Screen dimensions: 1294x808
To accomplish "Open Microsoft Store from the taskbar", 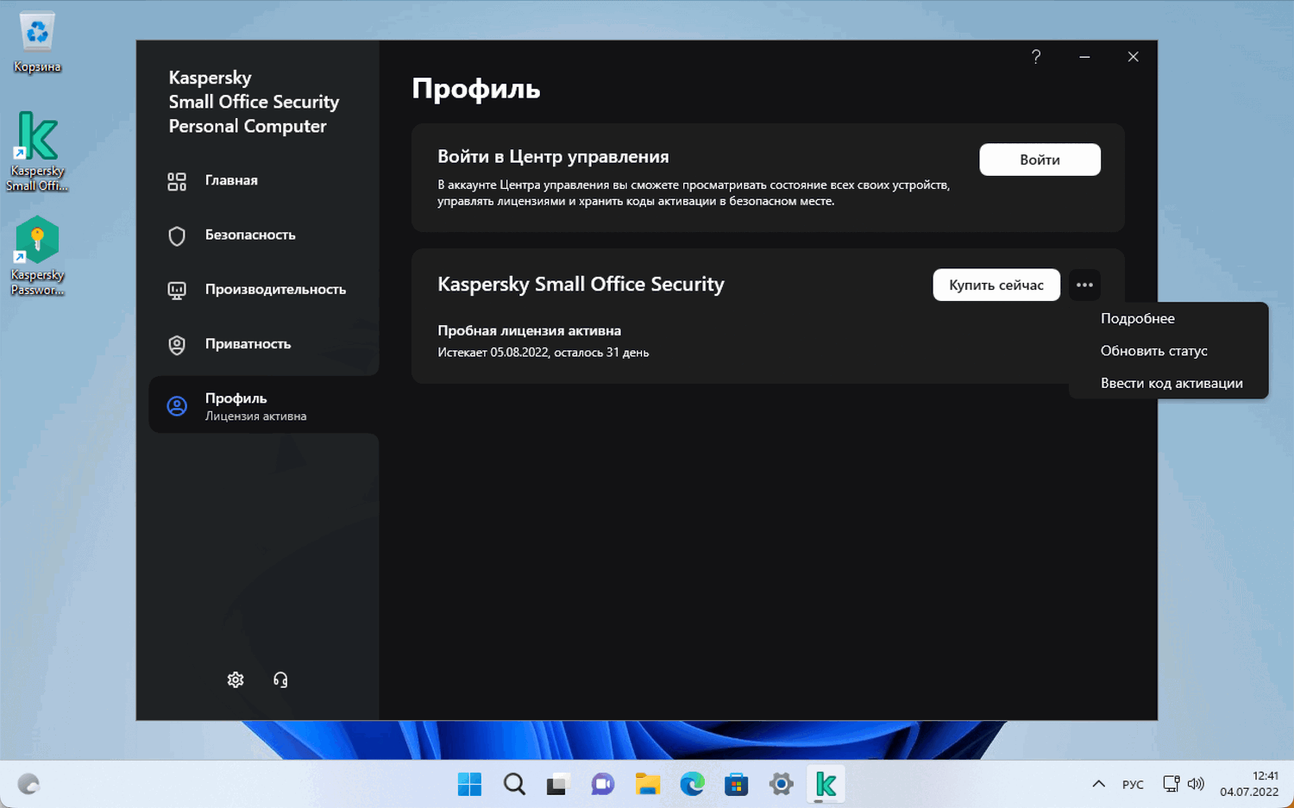I will point(737,784).
